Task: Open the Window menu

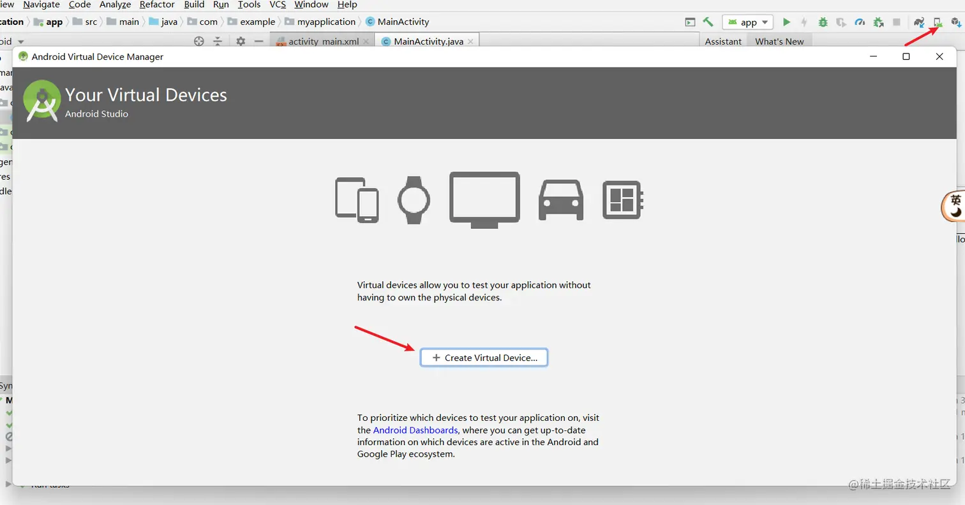Action: click(311, 4)
